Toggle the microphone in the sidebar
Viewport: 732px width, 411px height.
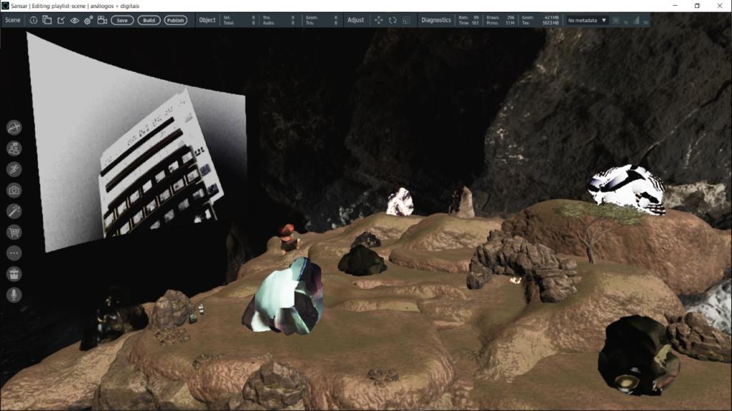pyautogui.click(x=14, y=295)
